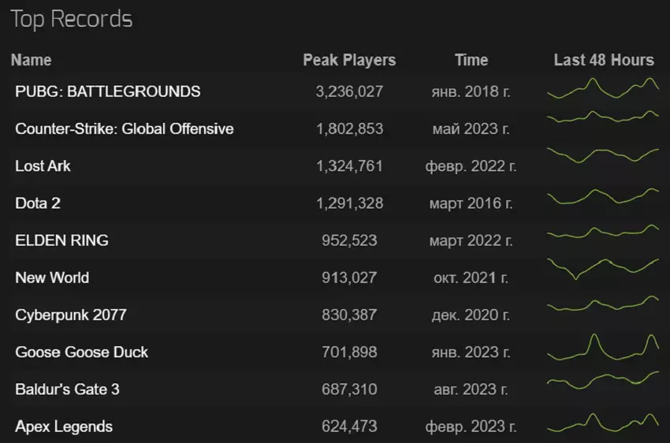Click the Lost Ark game name
The width and height of the screenshot is (670, 443).
(x=43, y=166)
